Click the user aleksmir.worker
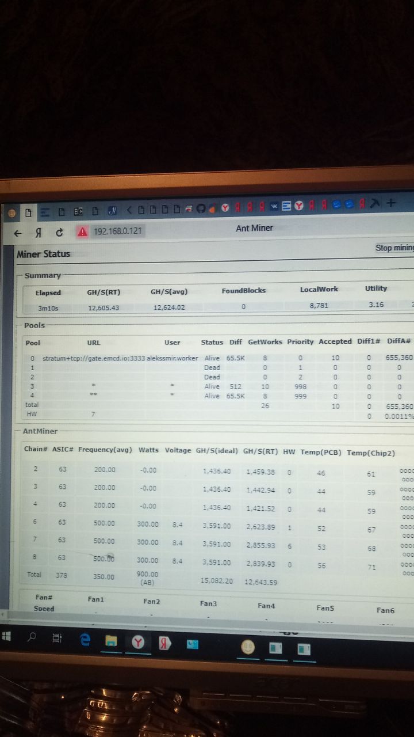This screenshot has height=737, width=414. pos(172,358)
